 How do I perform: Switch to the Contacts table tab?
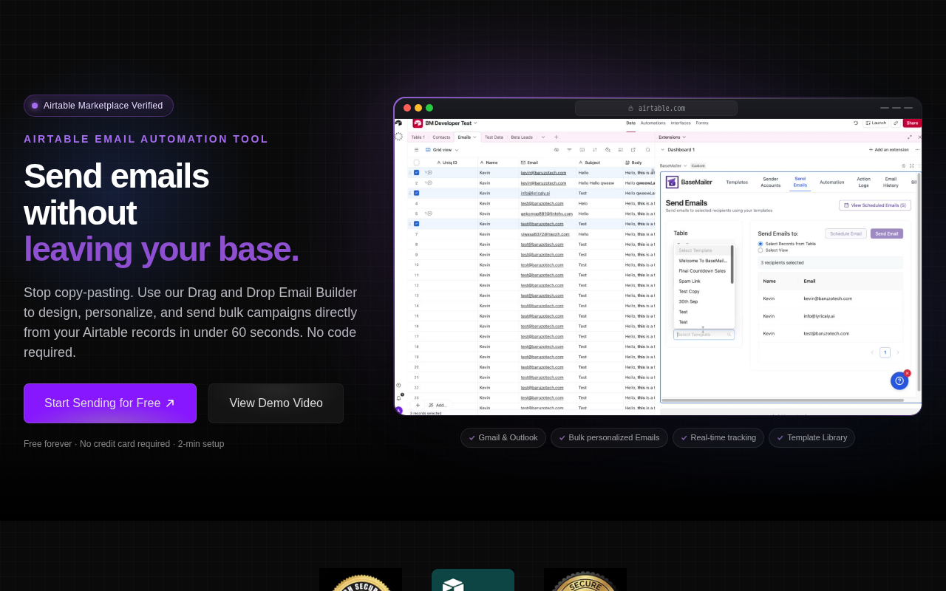(x=441, y=137)
